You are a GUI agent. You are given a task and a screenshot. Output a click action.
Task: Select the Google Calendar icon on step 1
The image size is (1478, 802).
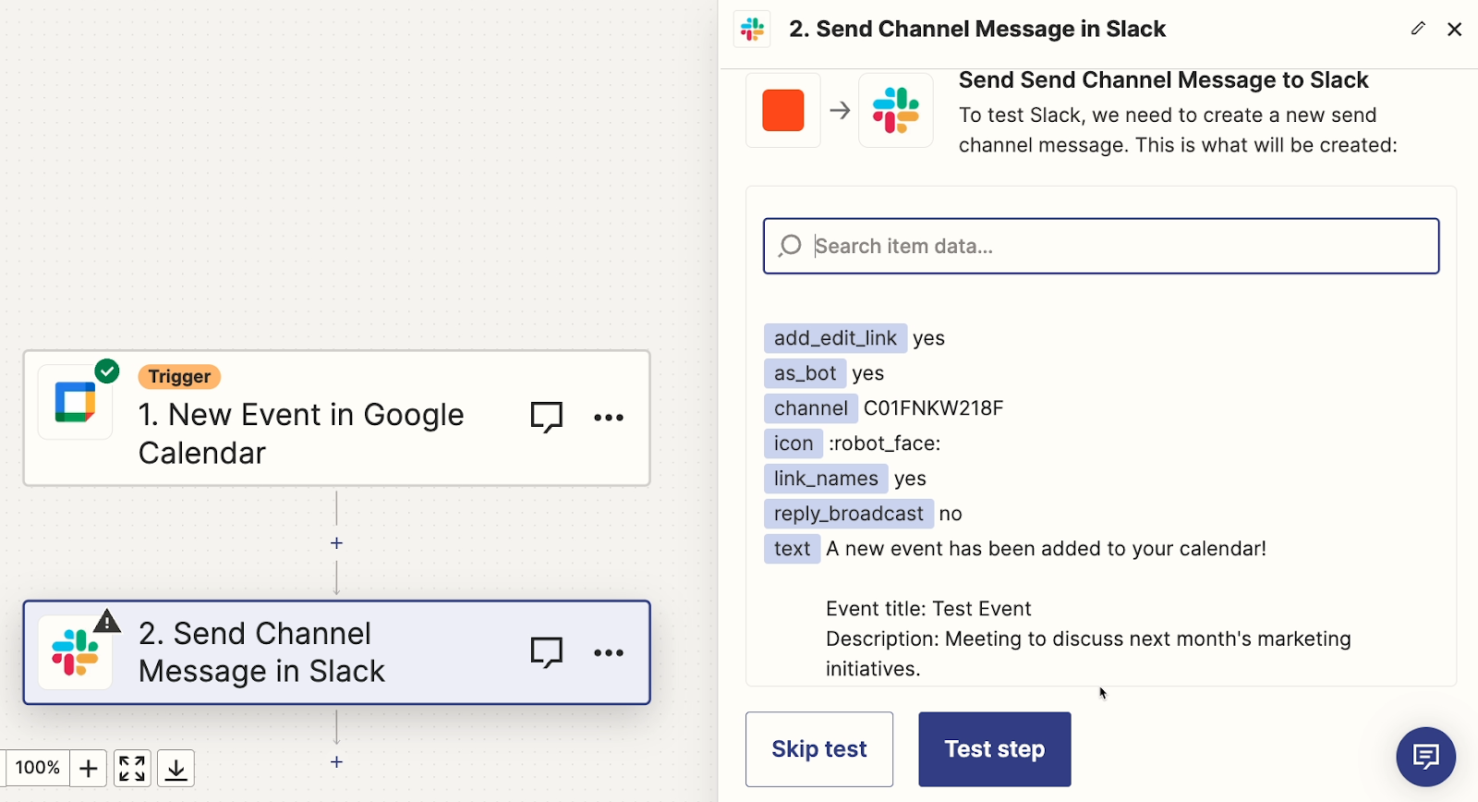[x=76, y=403]
